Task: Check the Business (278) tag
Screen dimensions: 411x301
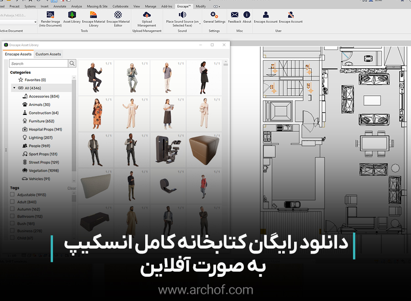Action: (x=12, y=231)
